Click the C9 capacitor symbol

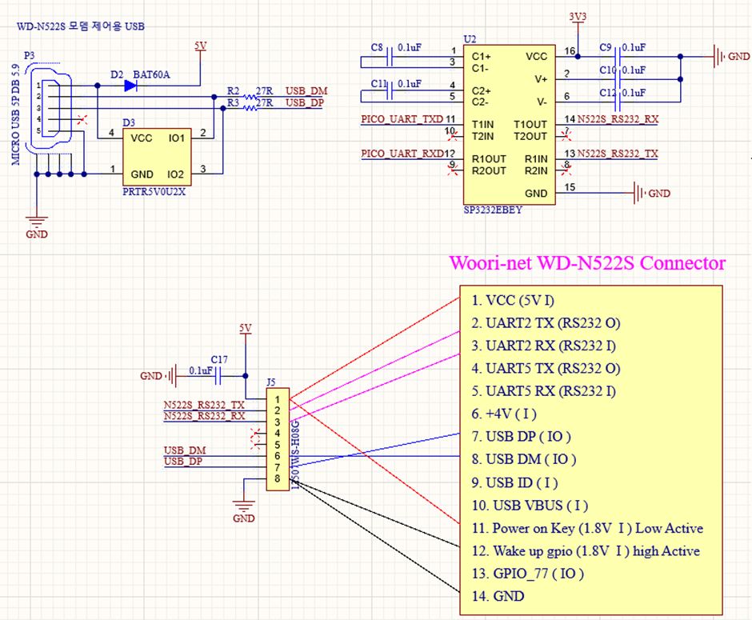618,57
